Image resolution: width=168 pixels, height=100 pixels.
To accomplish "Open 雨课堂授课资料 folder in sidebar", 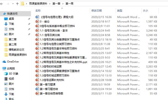I will (x=18, y=55).
